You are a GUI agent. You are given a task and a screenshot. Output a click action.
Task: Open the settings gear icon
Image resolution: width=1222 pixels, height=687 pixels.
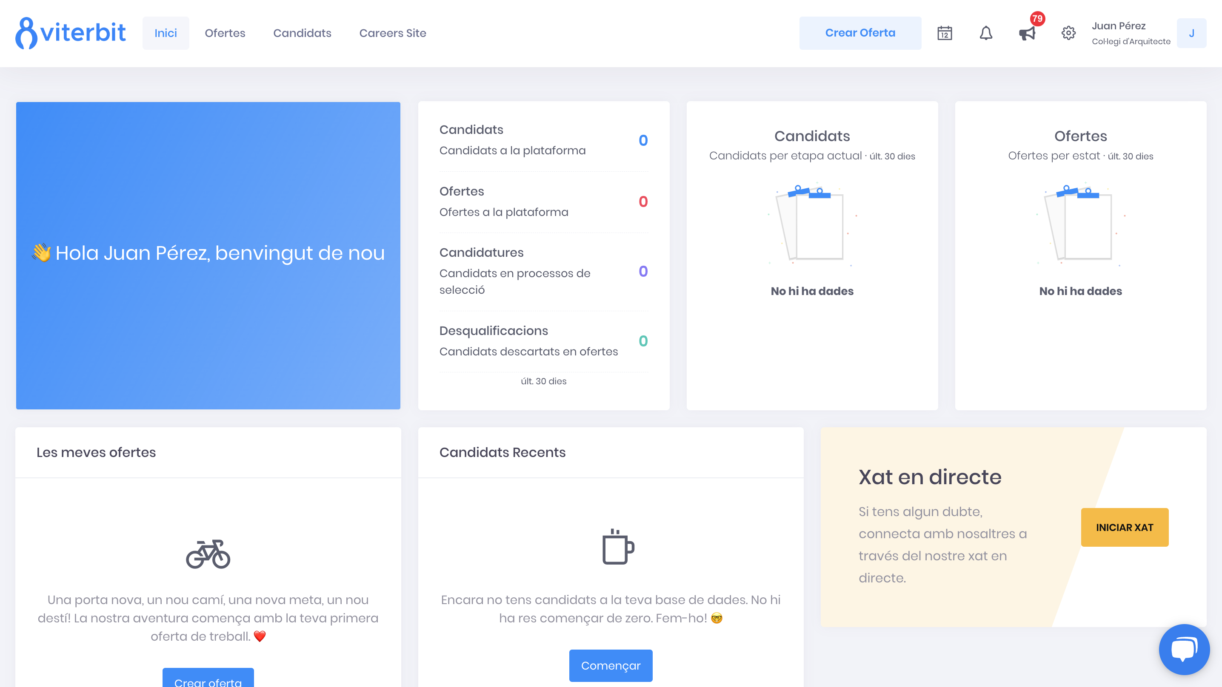pos(1068,33)
